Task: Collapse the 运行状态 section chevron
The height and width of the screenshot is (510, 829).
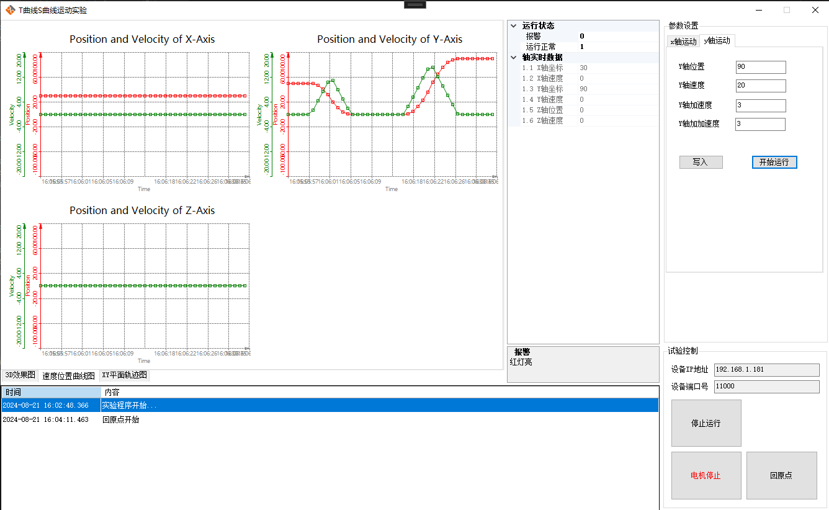Action: (513, 26)
